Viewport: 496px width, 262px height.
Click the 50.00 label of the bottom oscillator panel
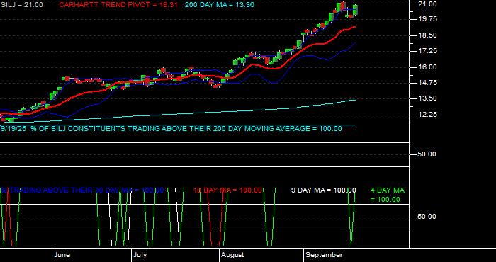[427, 217]
